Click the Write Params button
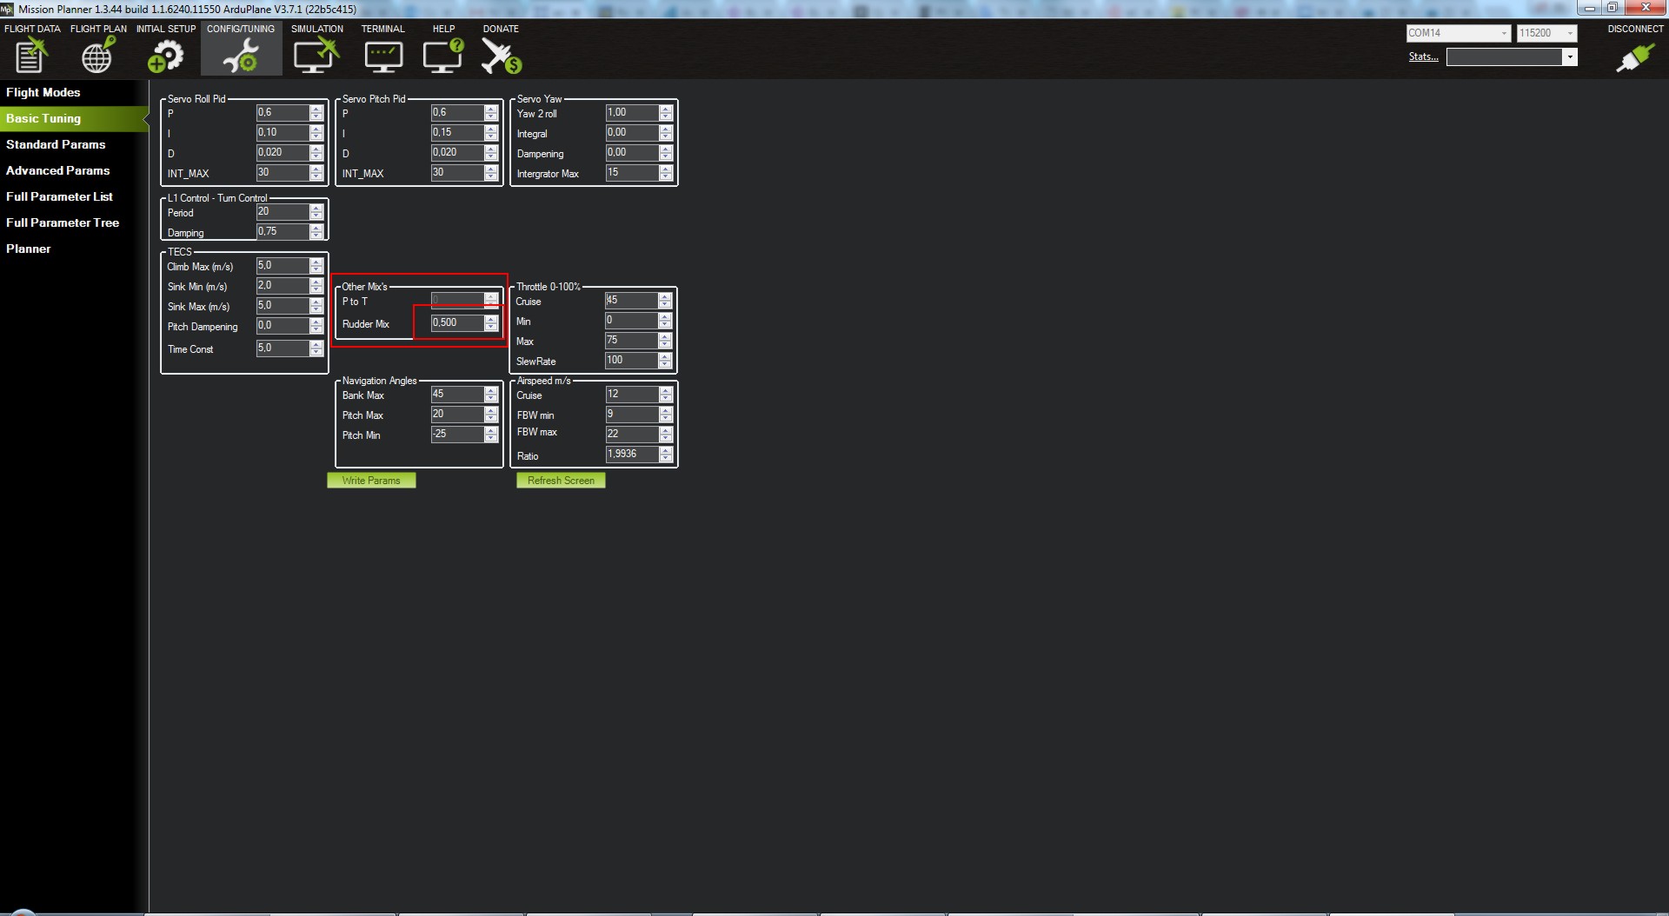1669x916 pixels. tap(371, 481)
